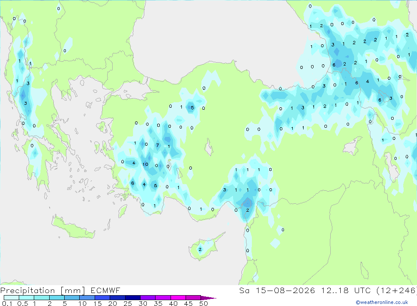Click the "7" precipitation value on the map
This screenshot has width=417, height=306.
pyautogui.click(x=158, y=145)
